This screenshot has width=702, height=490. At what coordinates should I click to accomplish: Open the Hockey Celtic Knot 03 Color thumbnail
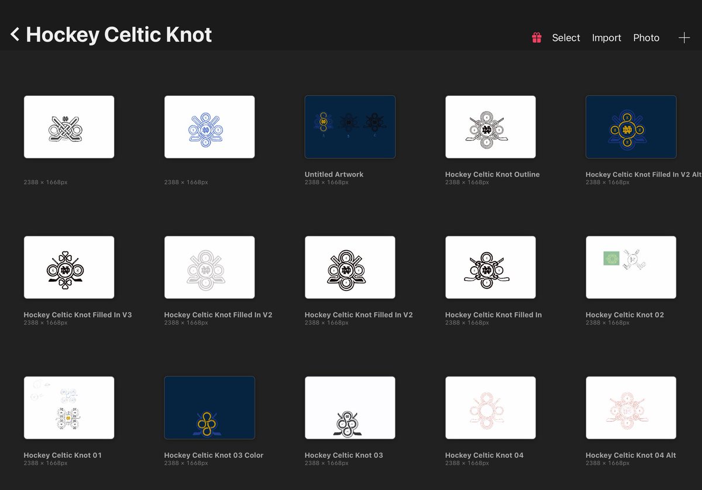pyautogui.click(x=209, y=408)
